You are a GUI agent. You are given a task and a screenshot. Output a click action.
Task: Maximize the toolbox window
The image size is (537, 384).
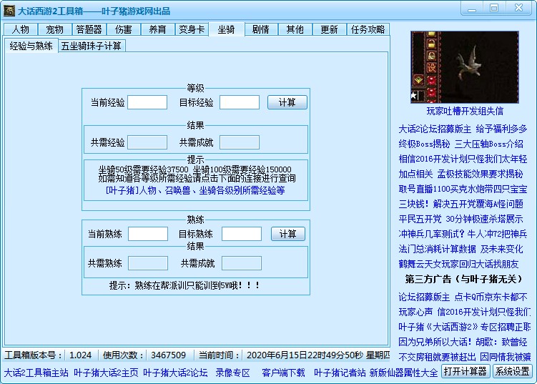point(494,8)
